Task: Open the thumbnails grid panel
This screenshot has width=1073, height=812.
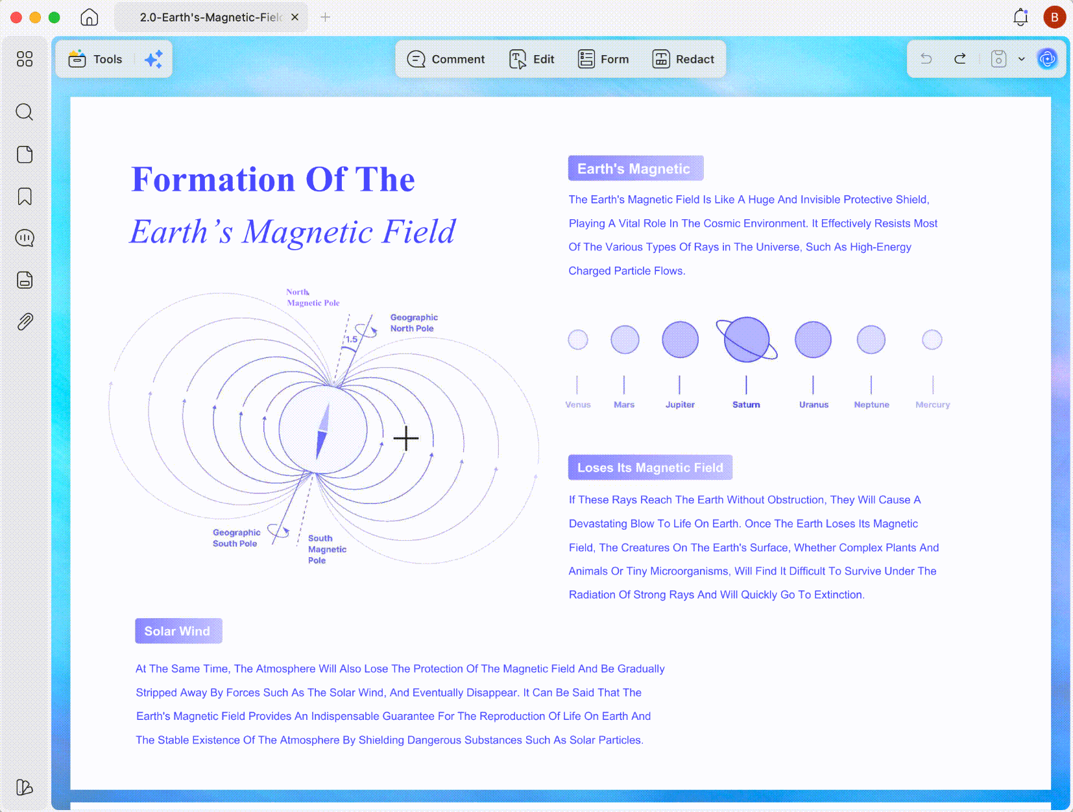Action: coord(25,59)
